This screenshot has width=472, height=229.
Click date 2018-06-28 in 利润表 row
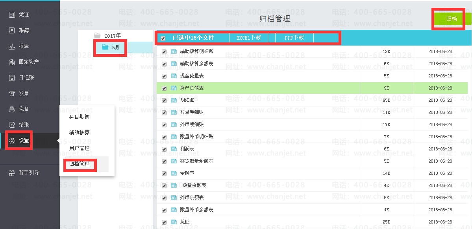click(x=440, y=149)
